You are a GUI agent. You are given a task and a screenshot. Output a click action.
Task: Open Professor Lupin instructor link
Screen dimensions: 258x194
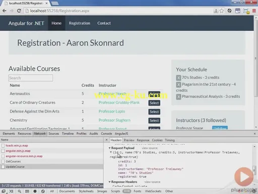coord(112,111)
